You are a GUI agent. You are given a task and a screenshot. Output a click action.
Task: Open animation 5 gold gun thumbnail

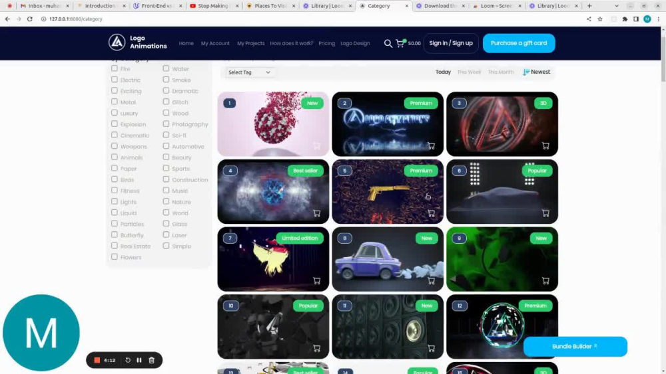coord(388,191)
